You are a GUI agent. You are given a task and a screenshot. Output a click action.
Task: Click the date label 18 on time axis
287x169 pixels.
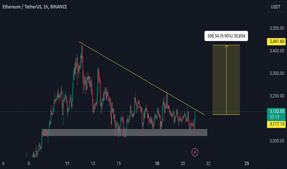pyautogui.click(x=157, y=163)
